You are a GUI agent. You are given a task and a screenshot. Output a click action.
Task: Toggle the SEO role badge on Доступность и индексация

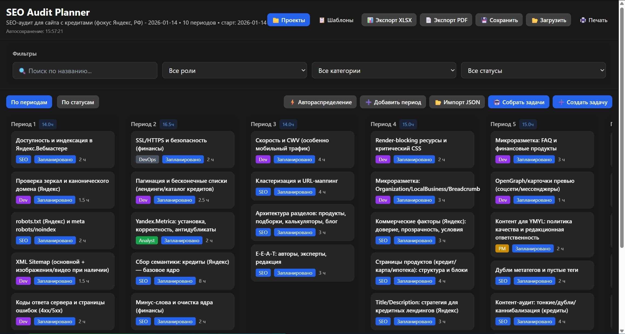point(23,159)
